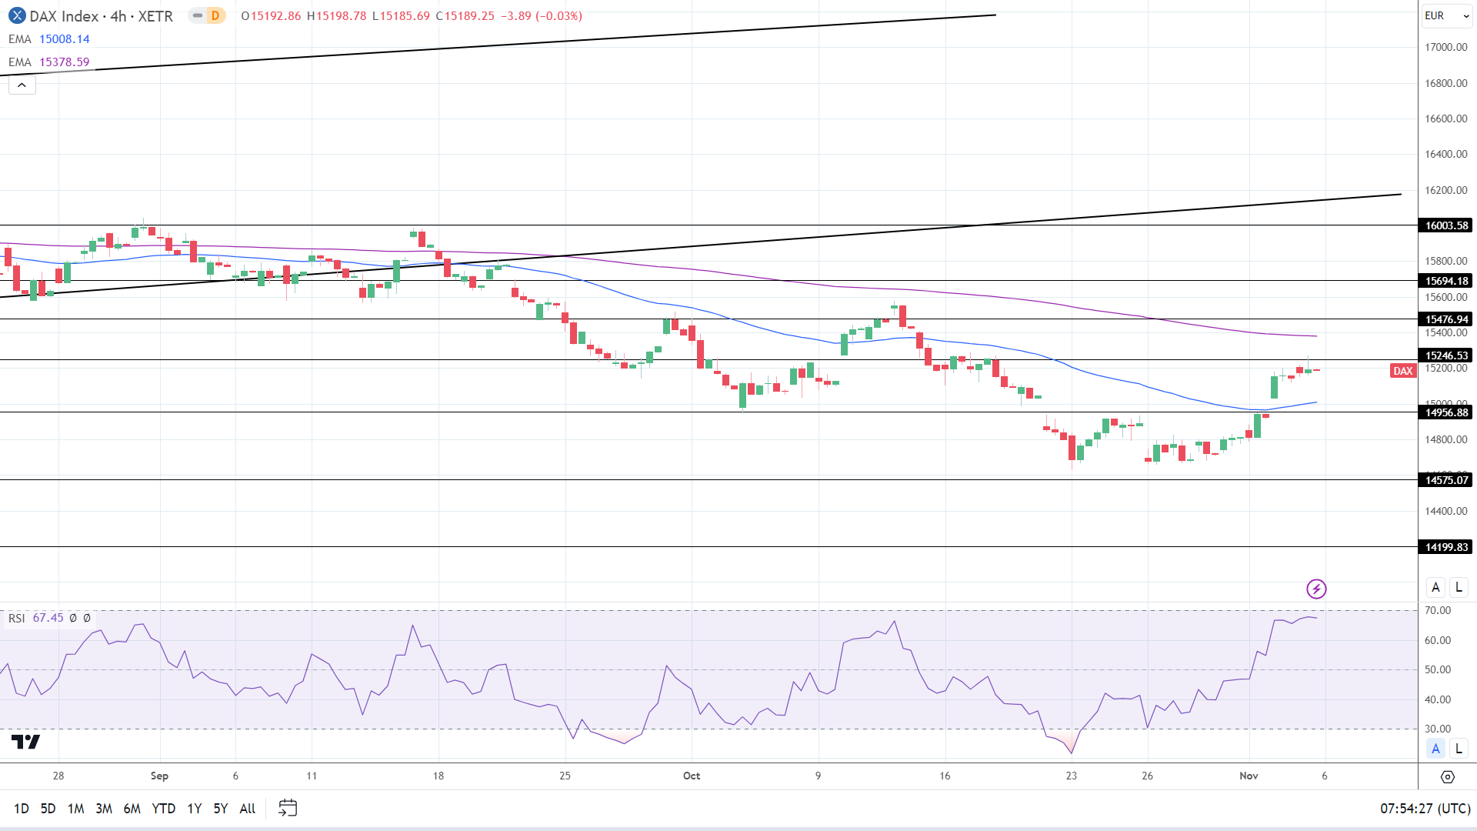Screen dimensions: 1477x831
Task: Click the DAX Index 4h XETR title
Action: click(102, 16)
